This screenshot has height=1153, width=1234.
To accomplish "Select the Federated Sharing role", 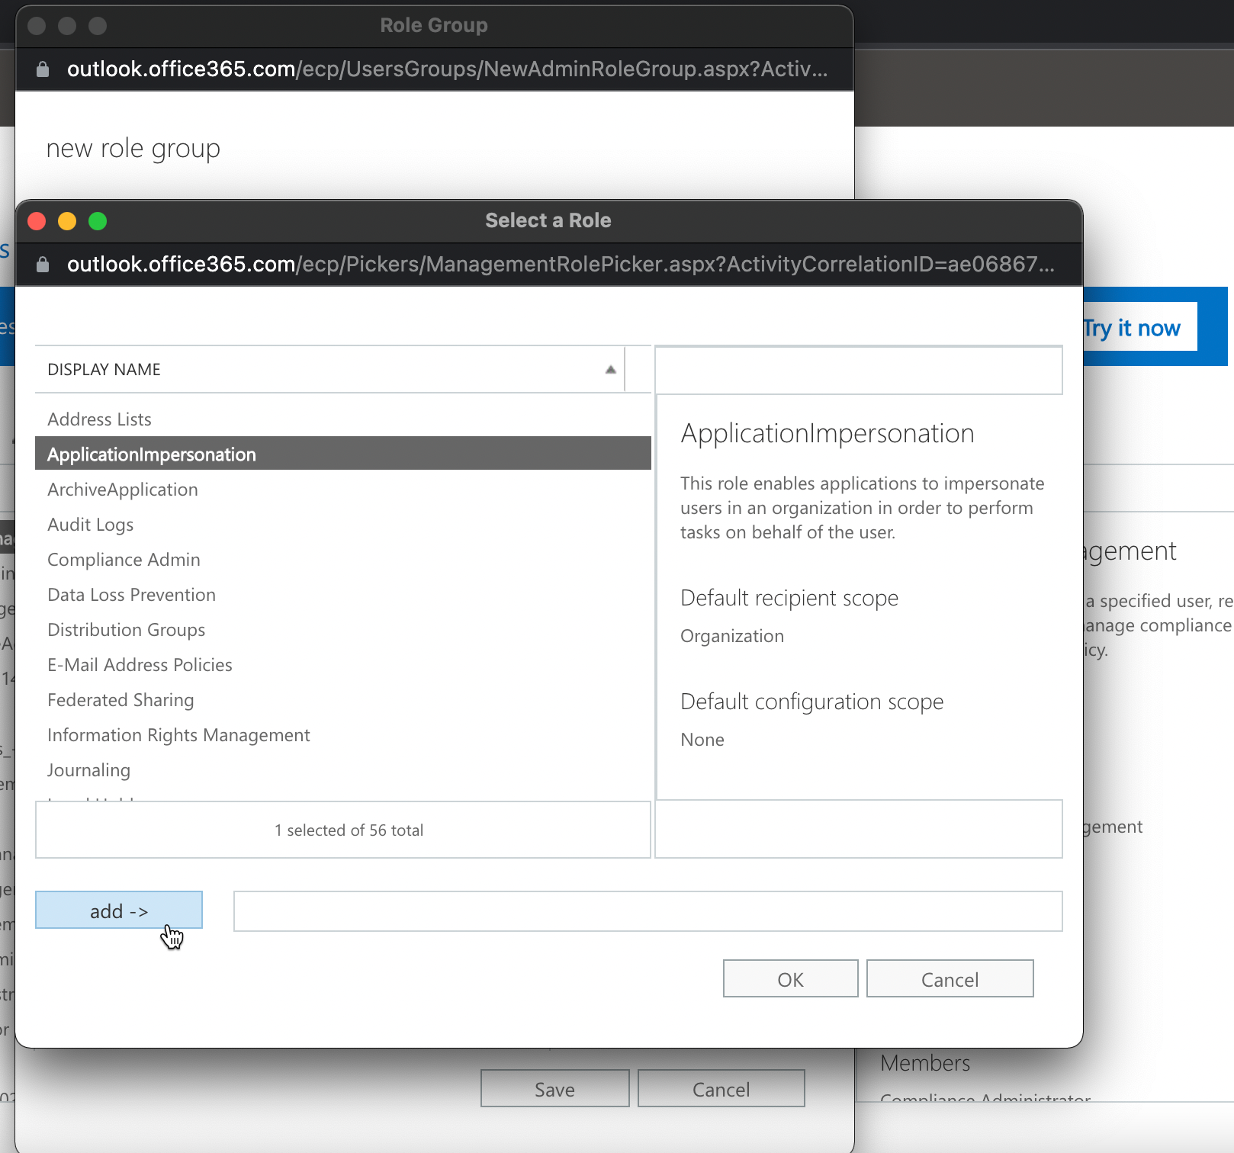I will (121, 700).
